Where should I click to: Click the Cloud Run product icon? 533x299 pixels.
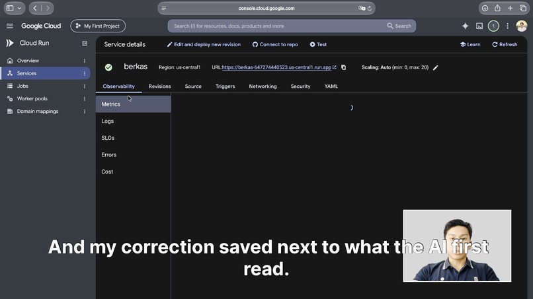tap(10, 43)
